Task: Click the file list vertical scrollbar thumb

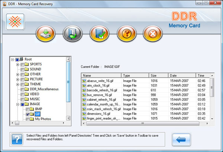Action: pos(212,87)
